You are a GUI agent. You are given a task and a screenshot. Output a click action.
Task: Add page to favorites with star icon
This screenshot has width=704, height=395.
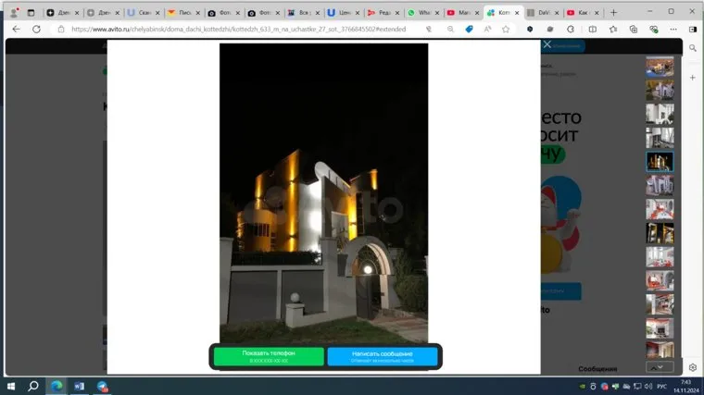tap(506, 29)
